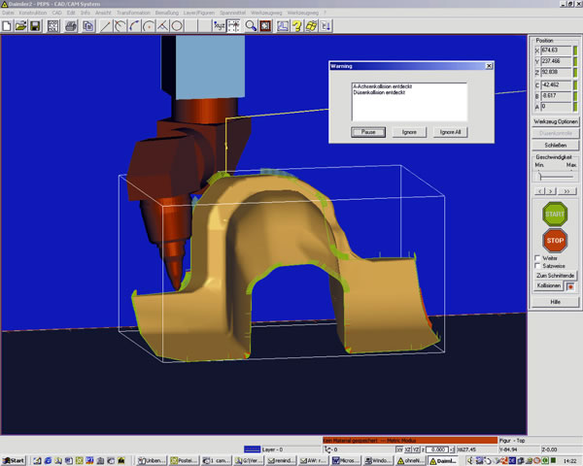Click Werkzeug Optionen button
Screen dimensions: 583x466
555,121
